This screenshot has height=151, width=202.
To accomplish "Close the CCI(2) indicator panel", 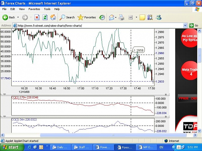I will click(166, 117).
